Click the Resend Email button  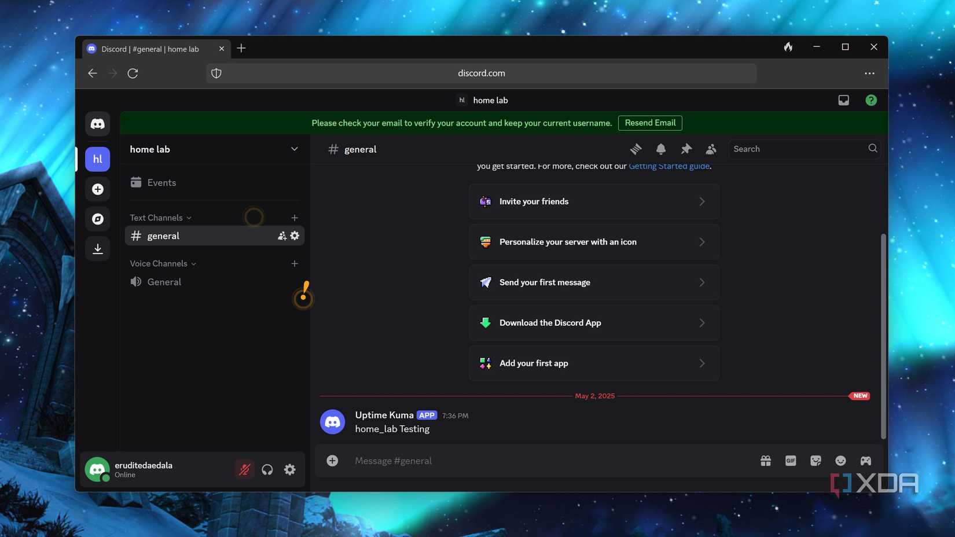650,123
